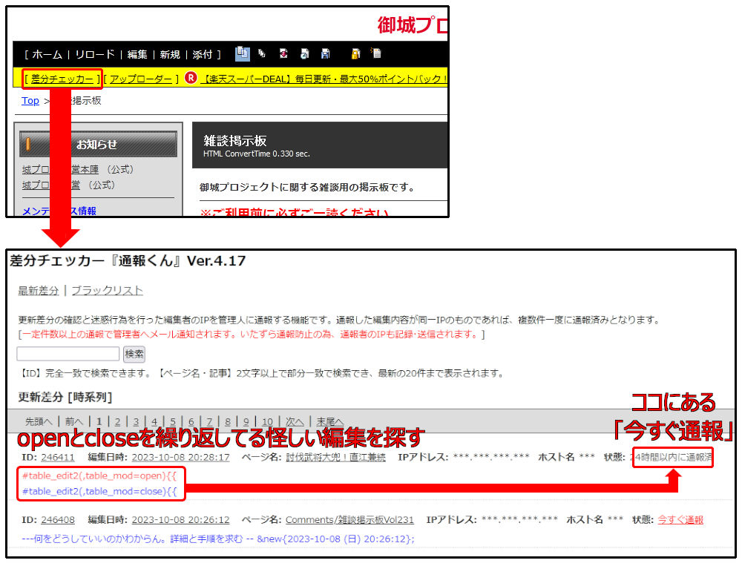
Task: Open 編集 from the top menu
Action: pos(137,54)
